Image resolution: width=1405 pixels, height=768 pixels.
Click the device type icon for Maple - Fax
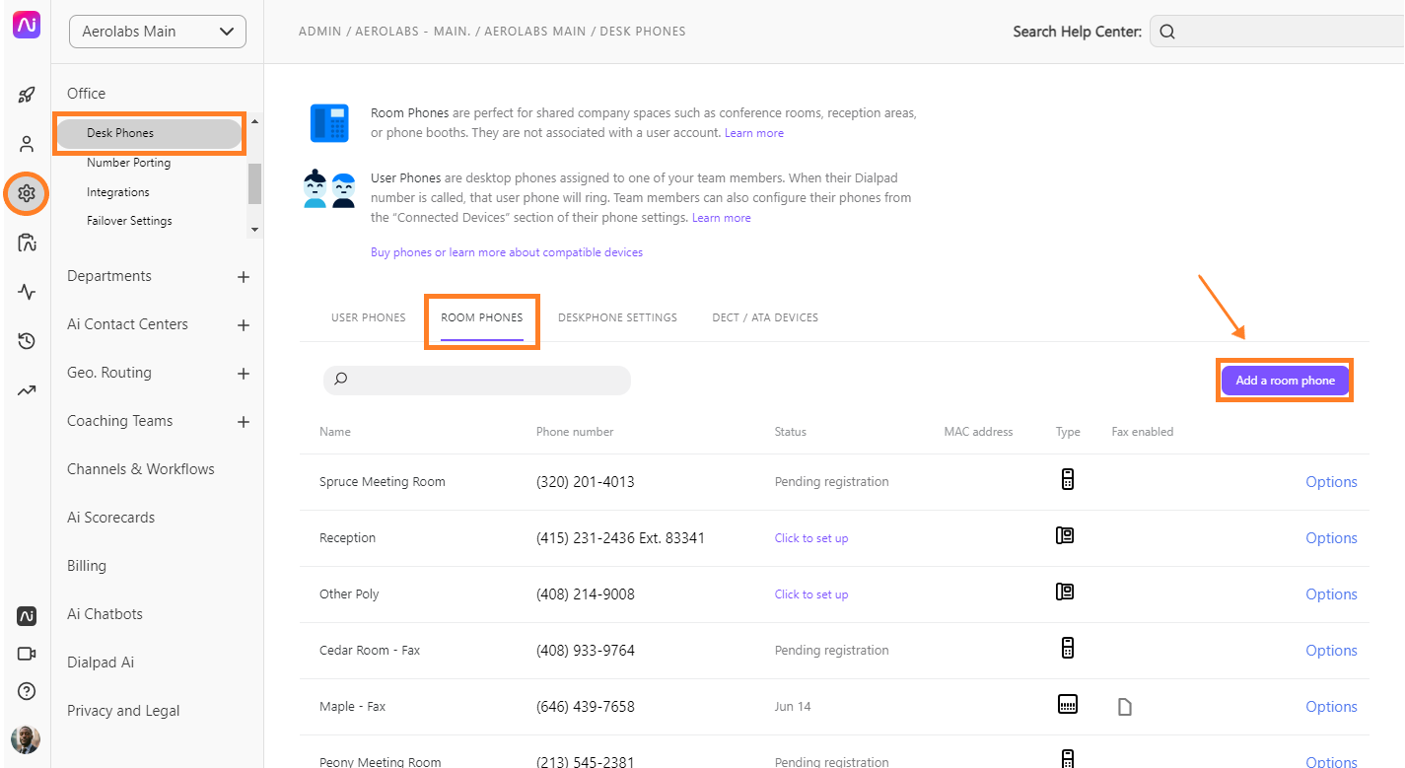[1067, 705]
